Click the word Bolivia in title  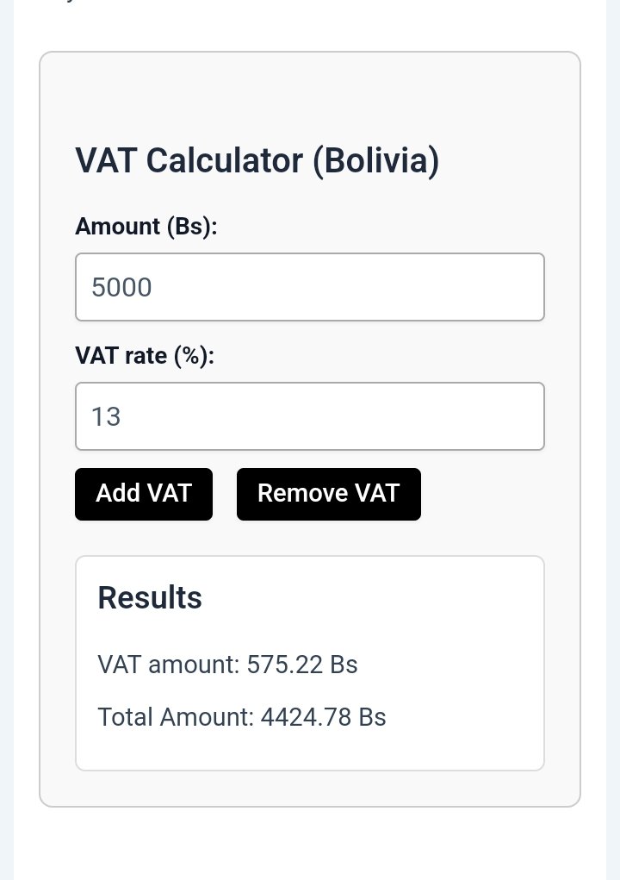tap(376, 161)
